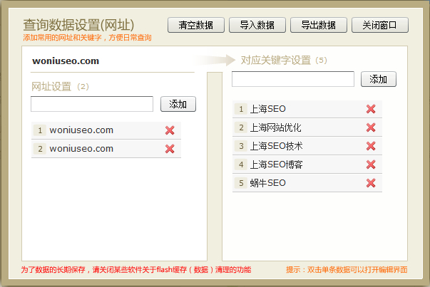Delete URL entry number 1 woniuseo.com

pos(170,130)
